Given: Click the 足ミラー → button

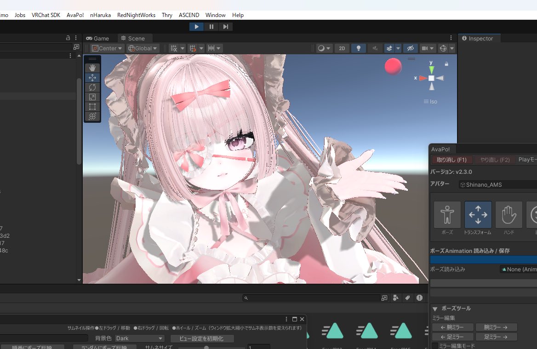Looking at the screenshot, I should click(496, 337).
